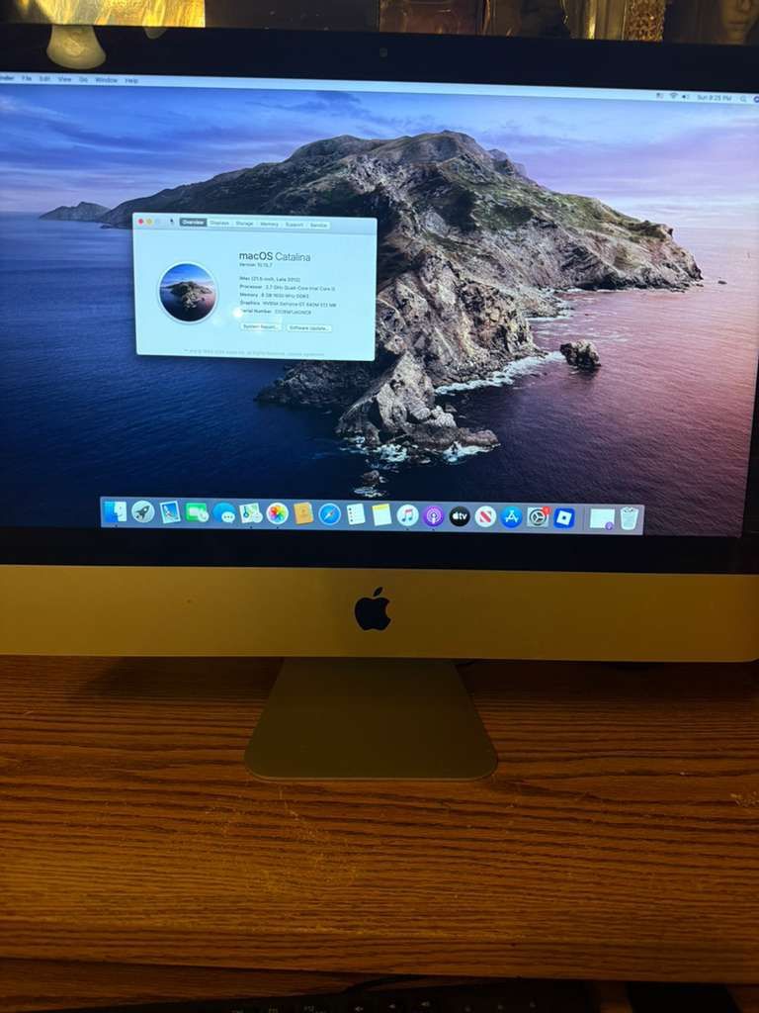The image size is (759, 1013).
Task: Click the Graphics specification line
Action: click(x=288, y=303)
